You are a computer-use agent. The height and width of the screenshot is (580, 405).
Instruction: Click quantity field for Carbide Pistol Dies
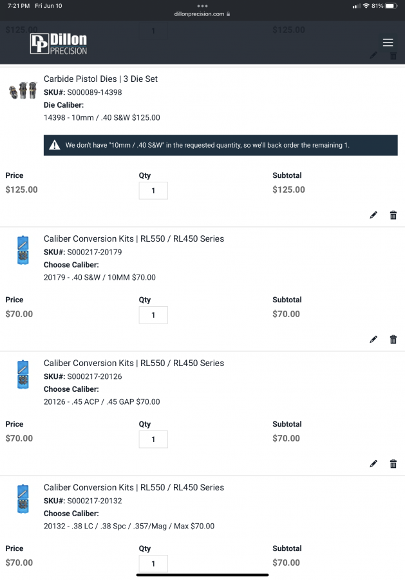[x=153, y=191]
